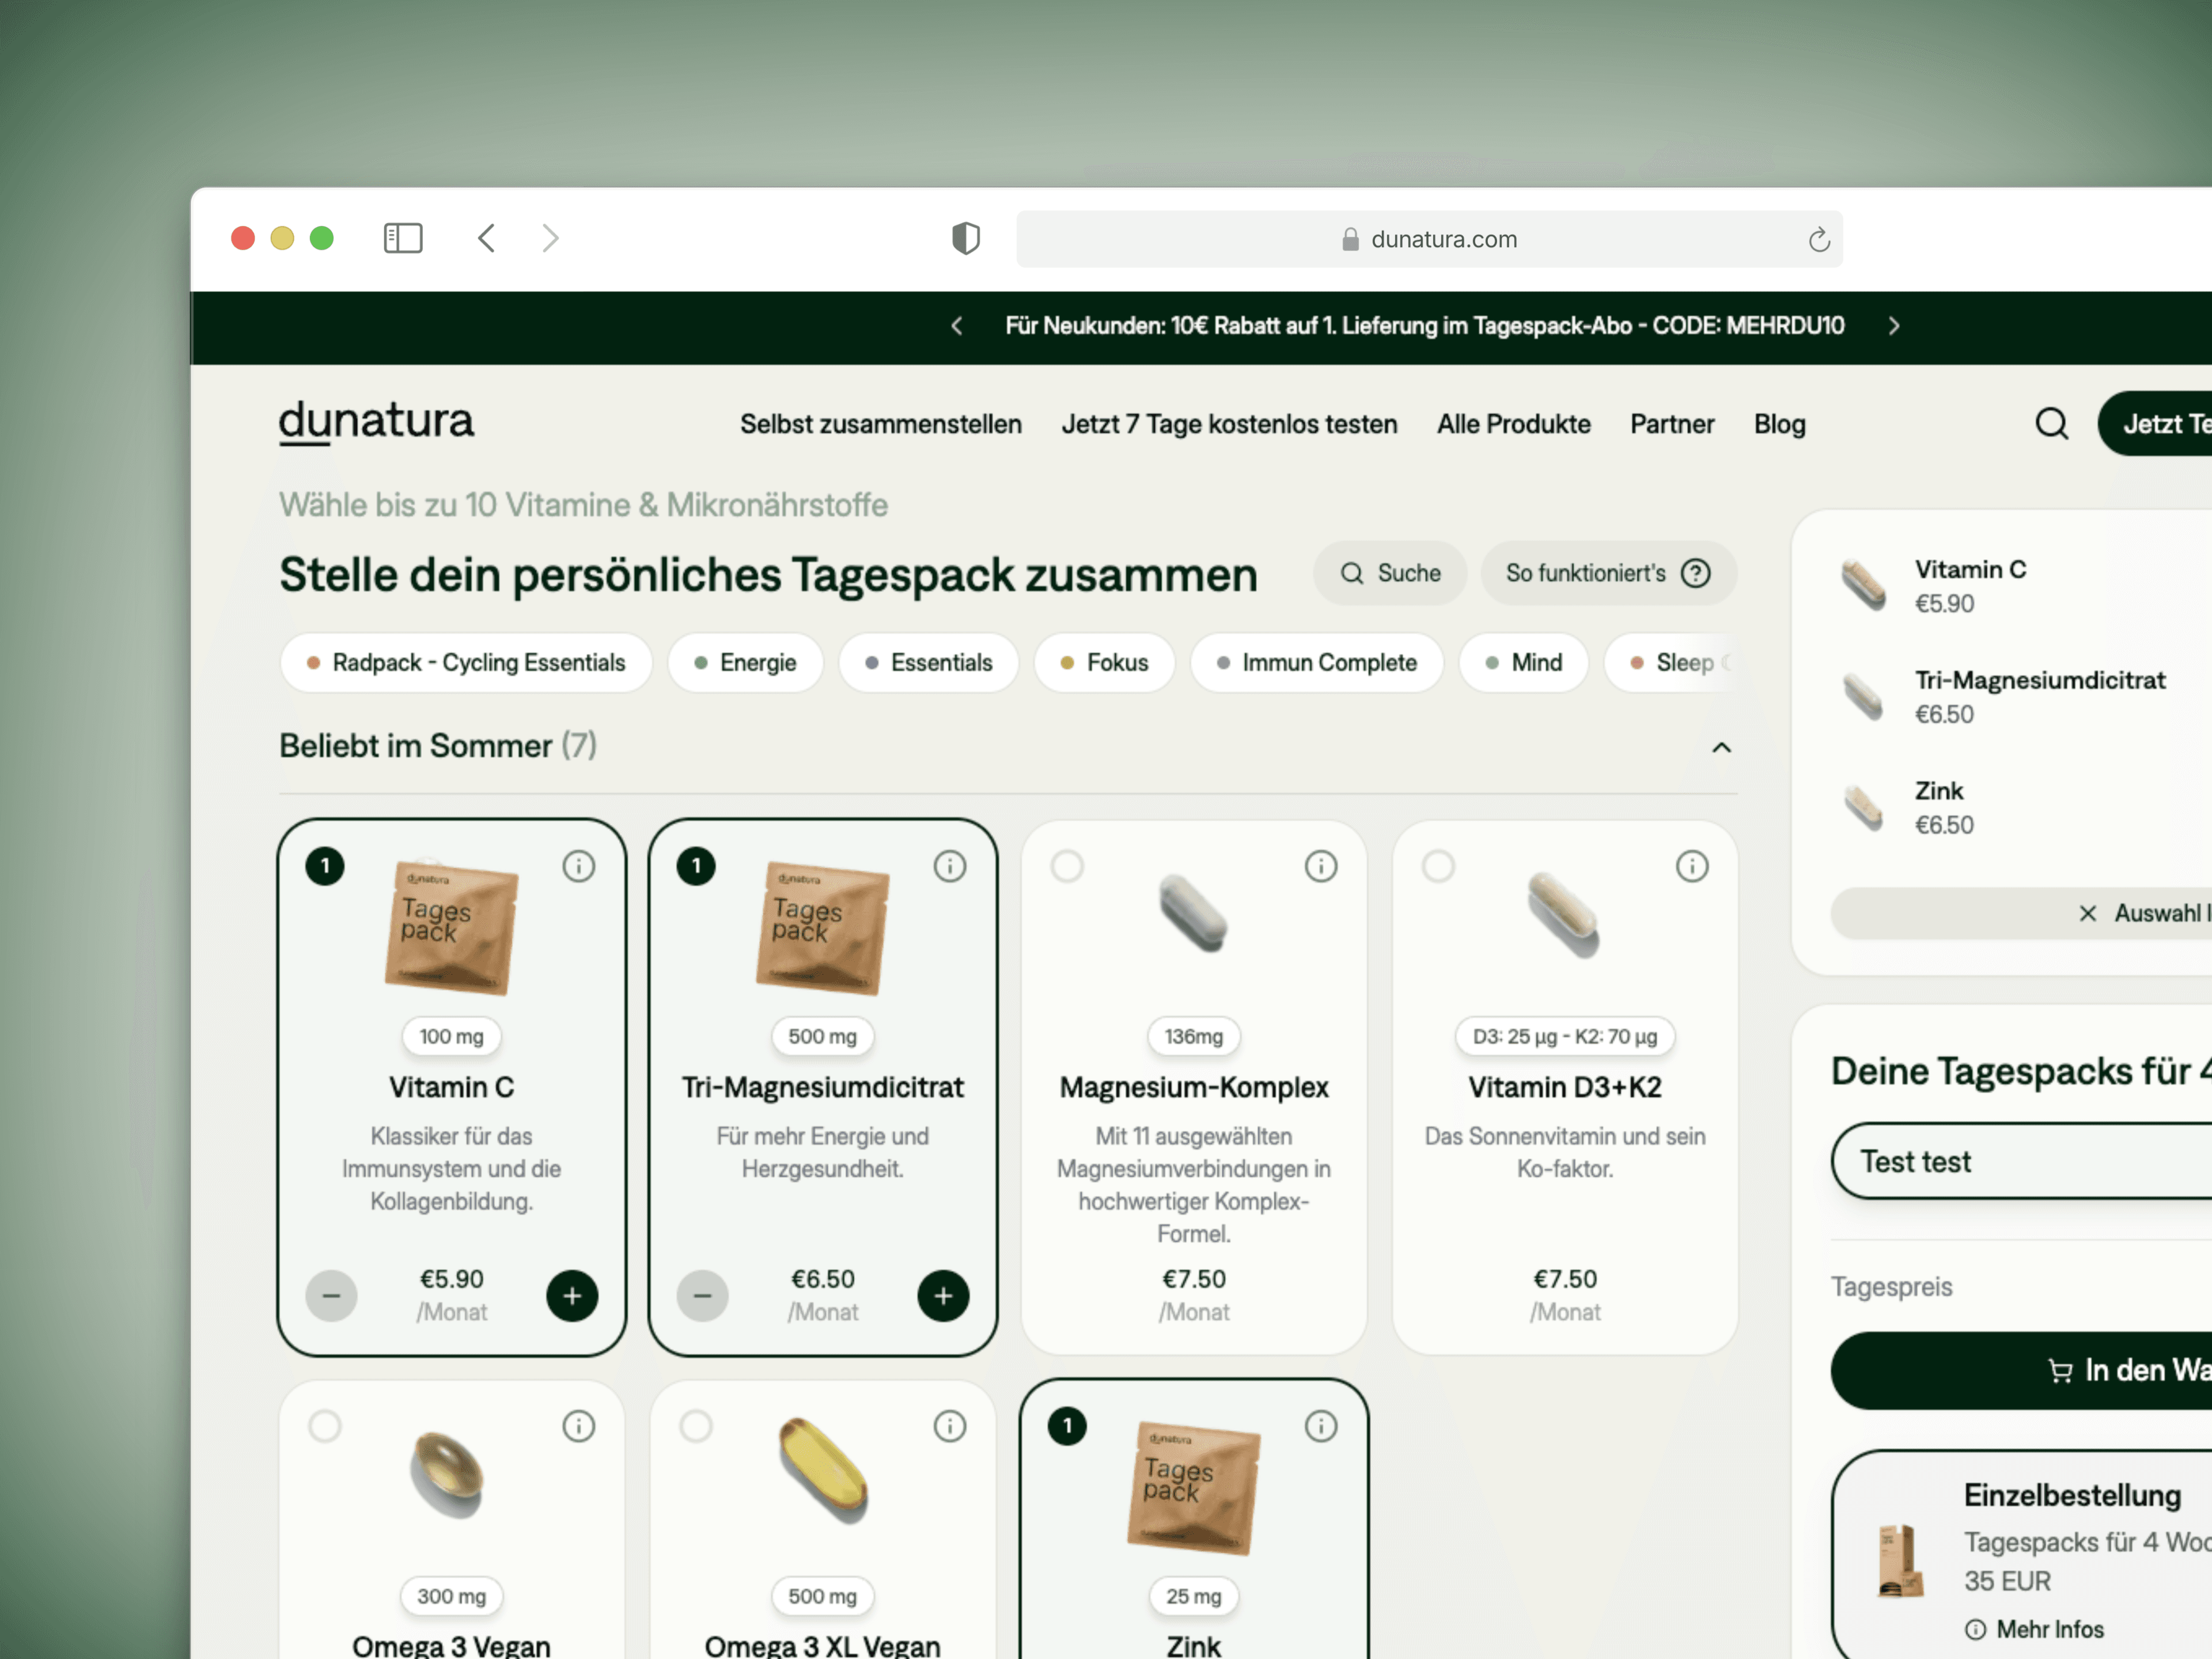2212x1659 pixels.
Task: Select the Einzelbestellung option card
Action: click(x=2021, y=1555)
